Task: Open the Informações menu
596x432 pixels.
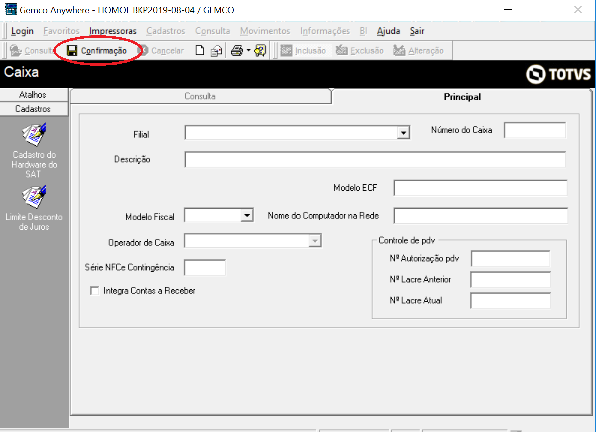Action: pyautogui.click(x=325, y=31)
